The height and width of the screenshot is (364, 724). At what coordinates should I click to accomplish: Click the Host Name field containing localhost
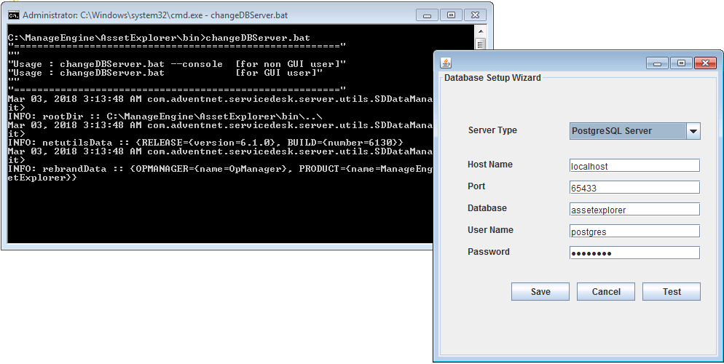(634, 166)
